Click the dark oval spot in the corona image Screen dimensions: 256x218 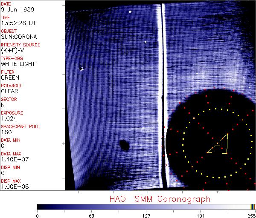(124, 146)
